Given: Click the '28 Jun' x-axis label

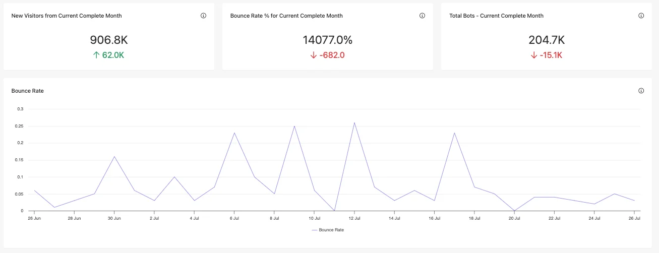Looking at the screenshot, I should pyautogui.click(x=74, y=219).
